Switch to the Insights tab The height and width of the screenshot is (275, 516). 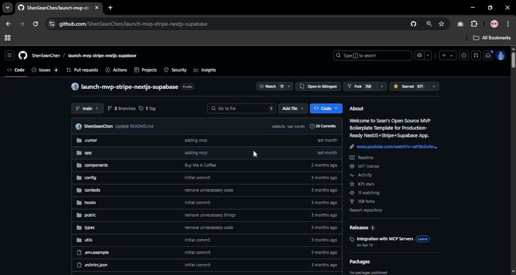pos(205,70)
